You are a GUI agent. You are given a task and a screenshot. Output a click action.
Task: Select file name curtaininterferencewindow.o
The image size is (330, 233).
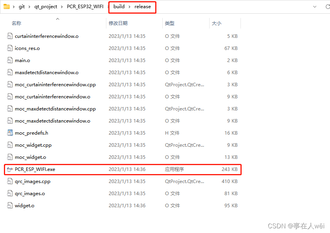click(x=47, y=36)
